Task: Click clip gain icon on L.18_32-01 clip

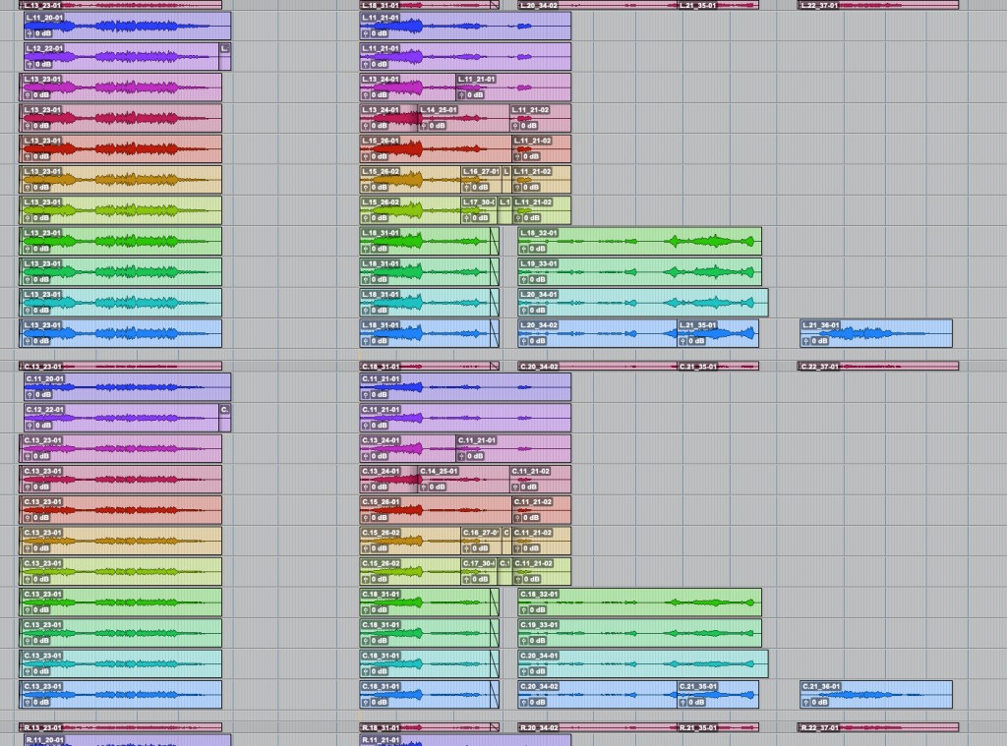Action: coord(525,249)
